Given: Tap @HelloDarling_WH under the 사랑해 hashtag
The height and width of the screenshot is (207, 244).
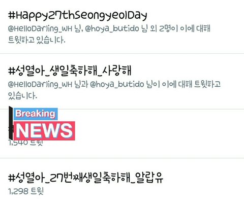Looking at the screenshot, I should [40, 84].
